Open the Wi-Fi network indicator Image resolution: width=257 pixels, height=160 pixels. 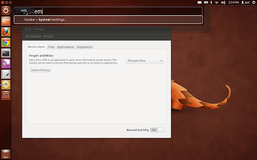click(x=217, y=2)
